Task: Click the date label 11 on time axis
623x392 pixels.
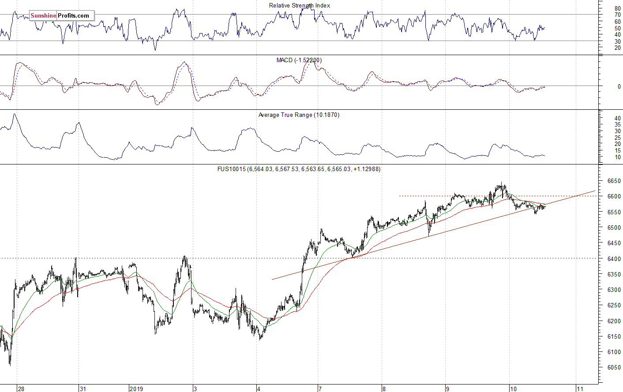Action: coord(580,388)
